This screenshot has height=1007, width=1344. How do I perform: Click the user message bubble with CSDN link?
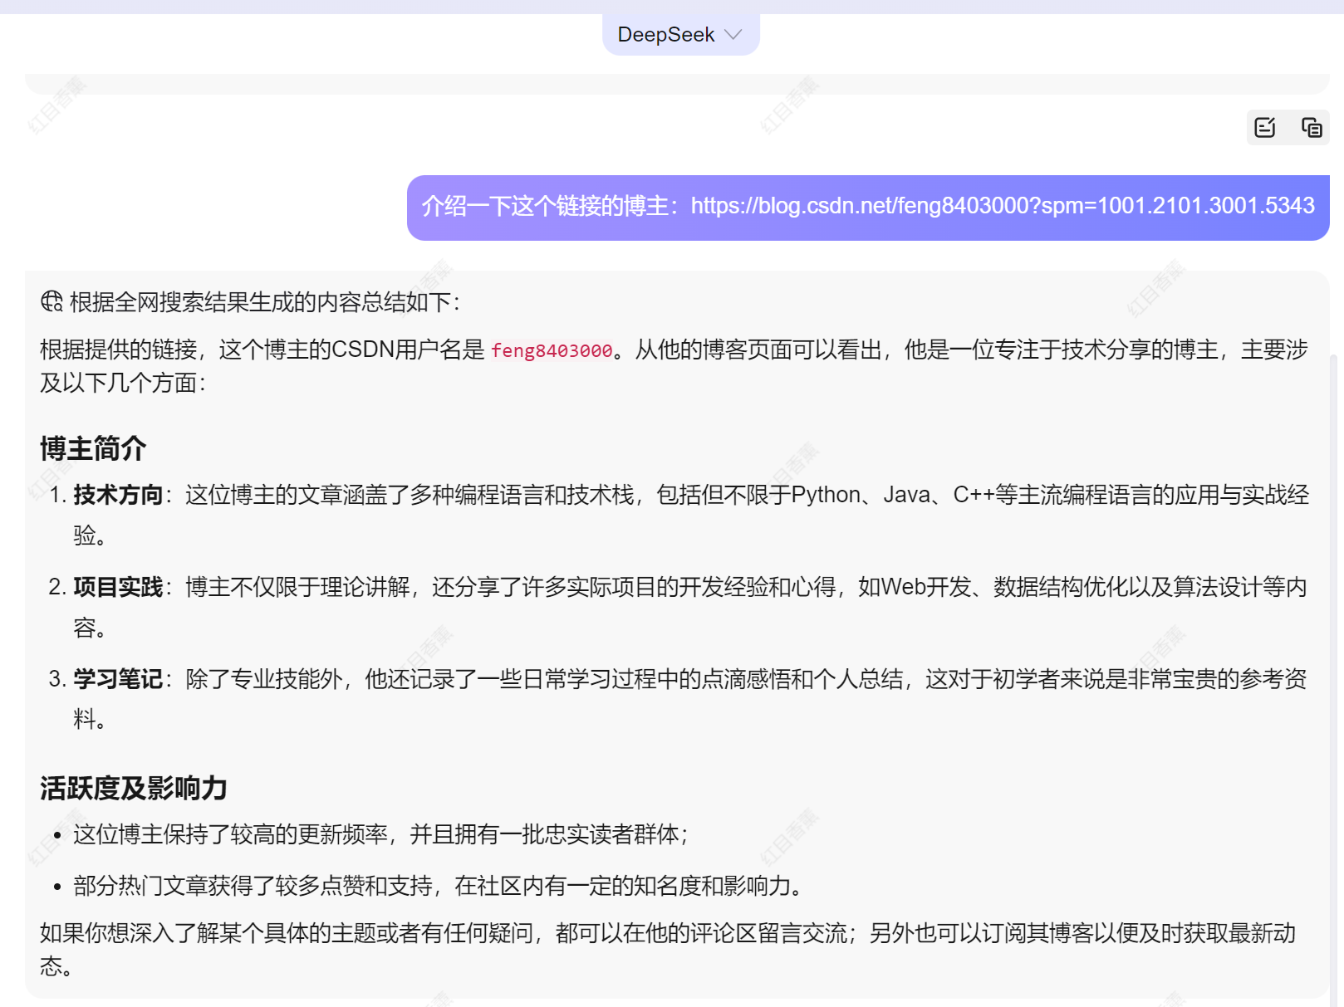868,207
